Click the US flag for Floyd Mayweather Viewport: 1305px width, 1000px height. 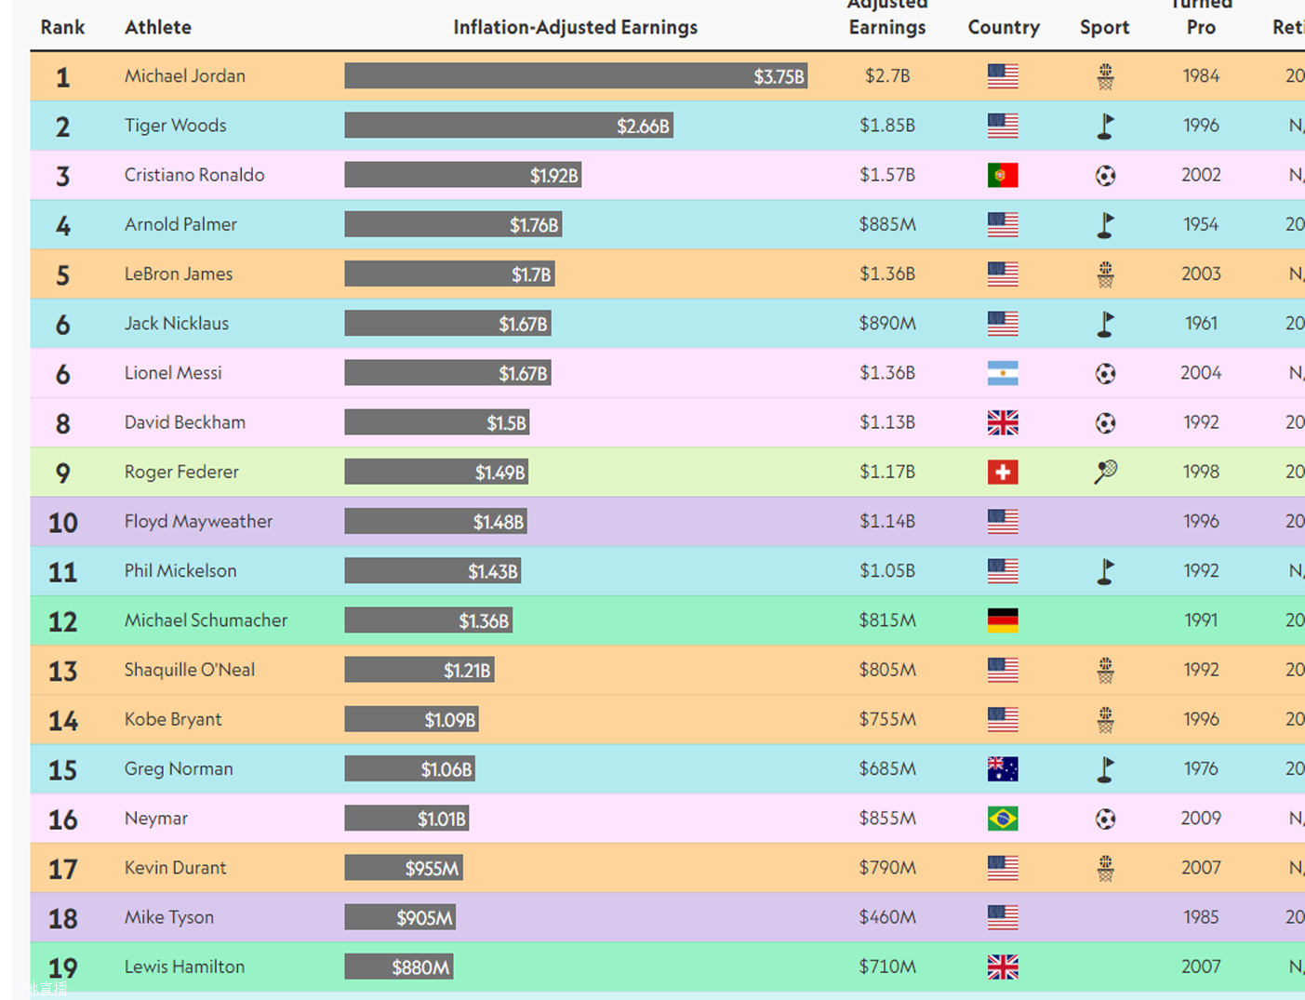tap(1003, 521)
